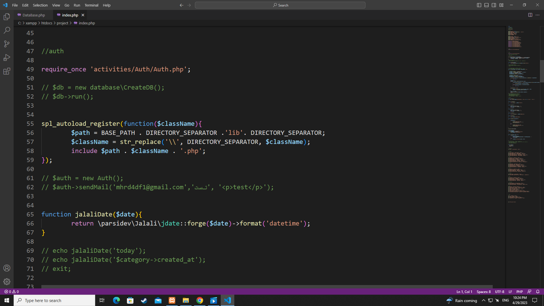Toggle primary side bar visibility
Image resolution: width=544 pixels, height=306 pixels.
[x=479, y=5]
